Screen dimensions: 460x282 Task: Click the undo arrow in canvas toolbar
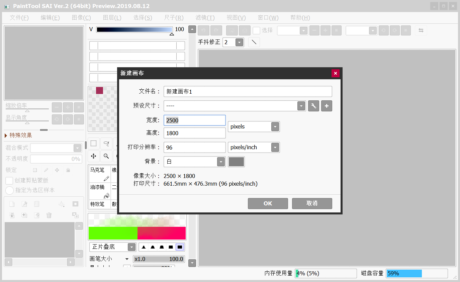(203, 30)
